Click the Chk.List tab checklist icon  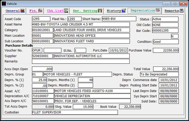click(x=66, y=11)
